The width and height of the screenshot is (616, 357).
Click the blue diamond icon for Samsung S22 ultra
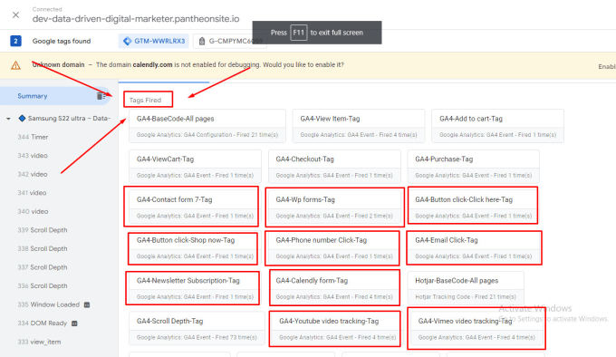point(22,118)
